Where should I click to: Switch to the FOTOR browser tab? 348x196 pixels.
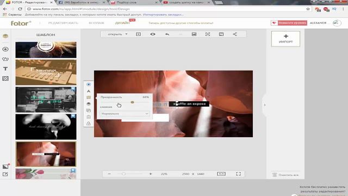coord(29,2)
